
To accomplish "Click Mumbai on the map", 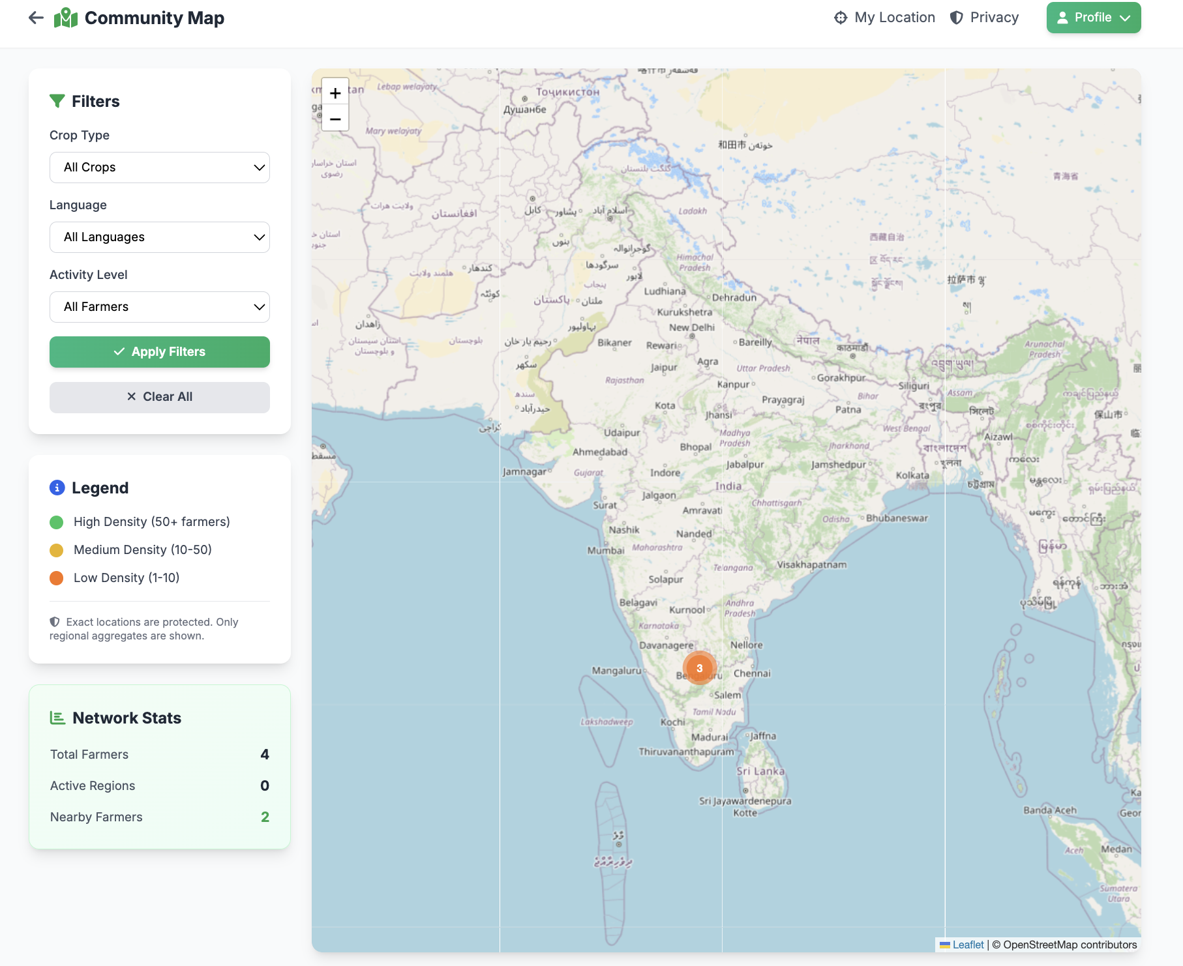I will [x=606, y=550].
